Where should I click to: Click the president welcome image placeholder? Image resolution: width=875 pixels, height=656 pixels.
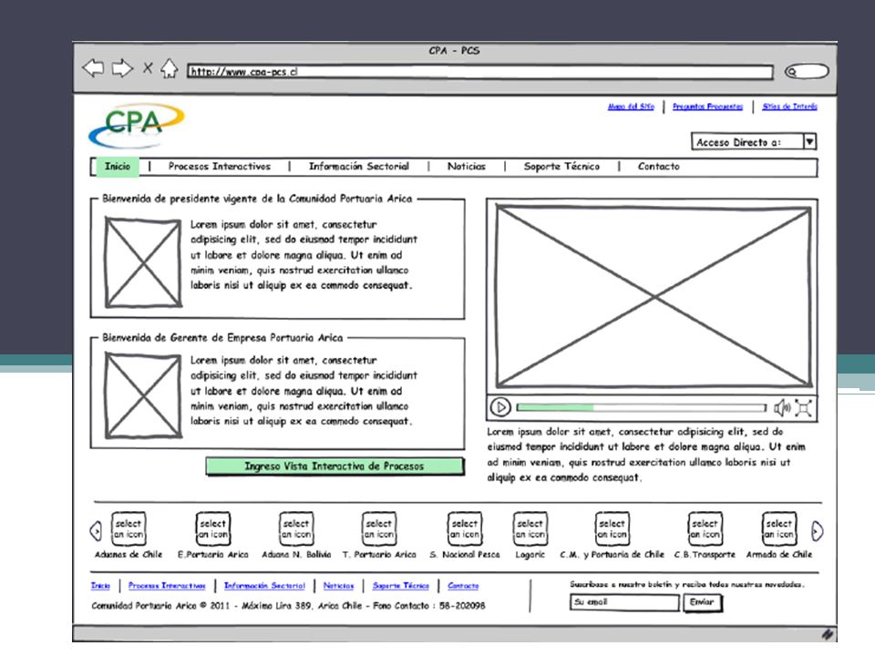pos(143,262)
